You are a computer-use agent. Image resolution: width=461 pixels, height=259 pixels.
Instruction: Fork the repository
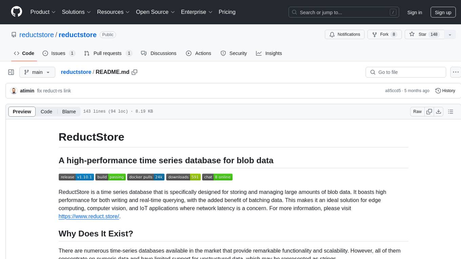pos(385,34)
